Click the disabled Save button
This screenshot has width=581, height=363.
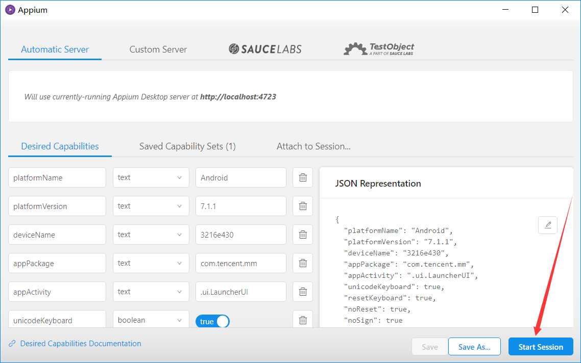(430, 347)
